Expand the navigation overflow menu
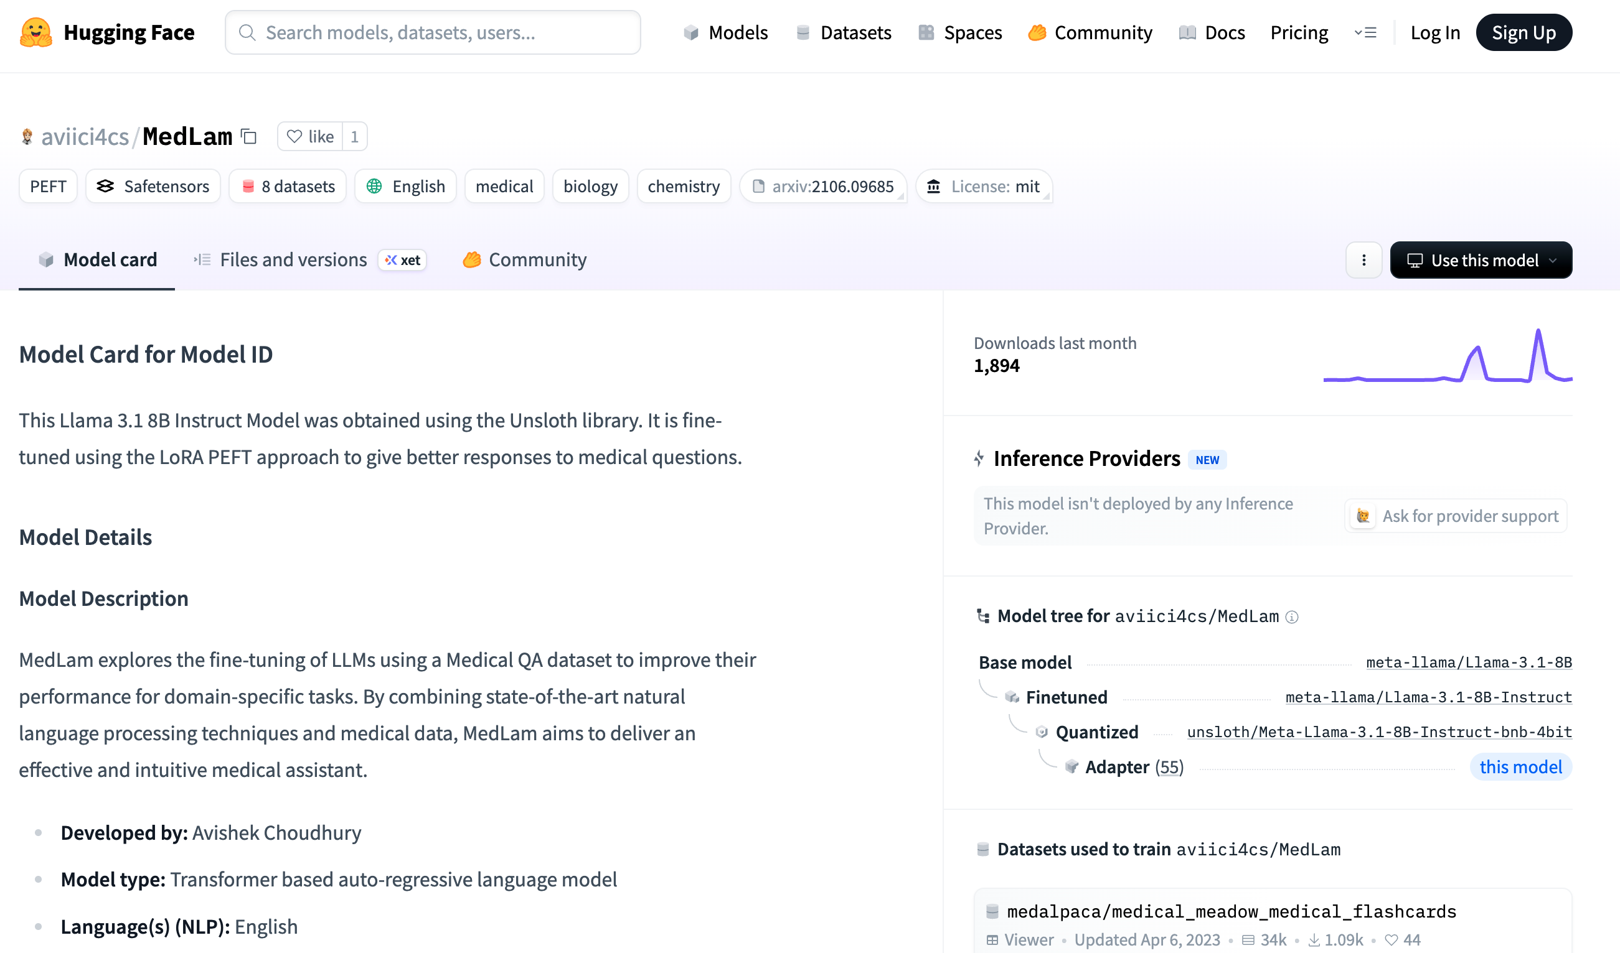 1365,32
